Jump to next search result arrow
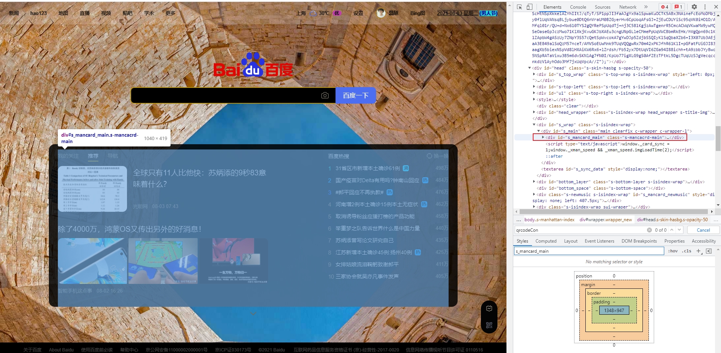The image size is (721, 353). click(679, 230)
